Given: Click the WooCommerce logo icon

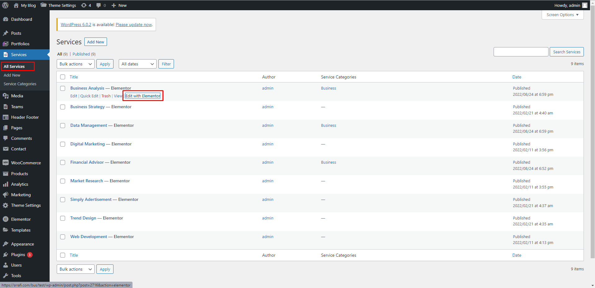Looking at the screenshot, I should 6,163.
